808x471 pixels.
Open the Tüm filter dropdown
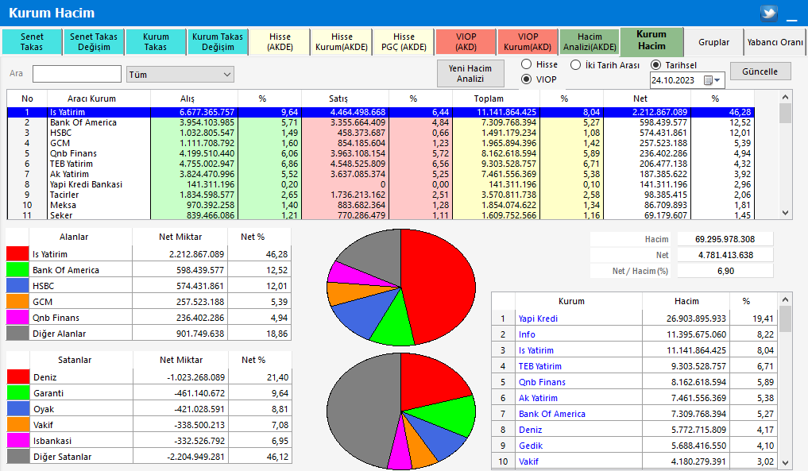[x=180, y=75]
